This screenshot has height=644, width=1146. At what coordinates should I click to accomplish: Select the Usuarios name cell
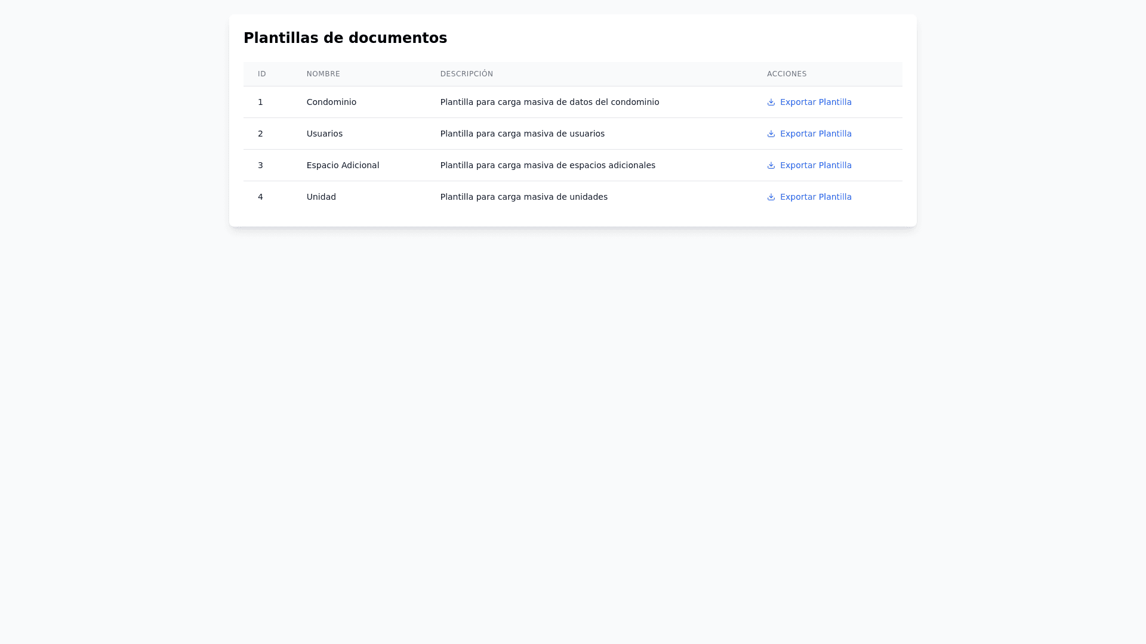324,134
